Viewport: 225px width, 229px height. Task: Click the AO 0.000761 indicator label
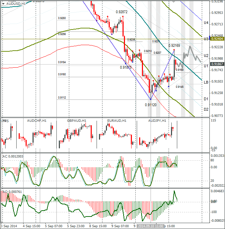click(x=12, y=192)
